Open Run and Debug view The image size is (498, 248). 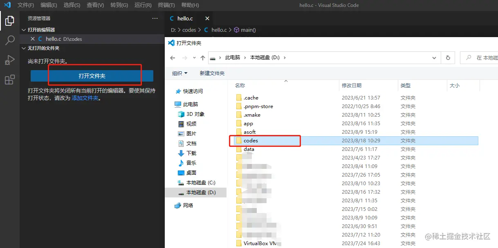click(x=9, y=60)
